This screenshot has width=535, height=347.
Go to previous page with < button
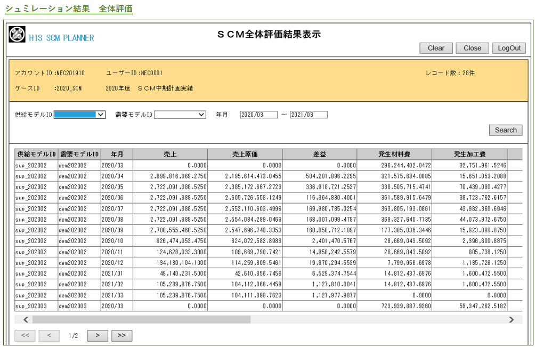coord(49,335)
